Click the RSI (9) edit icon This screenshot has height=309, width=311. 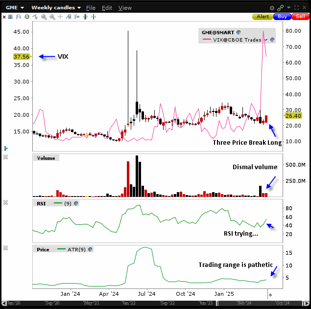click(76, 203)
